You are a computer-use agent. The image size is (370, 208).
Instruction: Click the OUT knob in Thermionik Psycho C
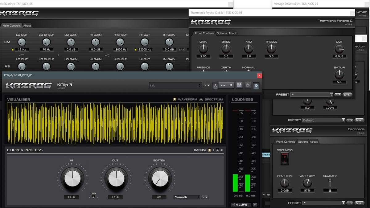[x=339, y=49]
